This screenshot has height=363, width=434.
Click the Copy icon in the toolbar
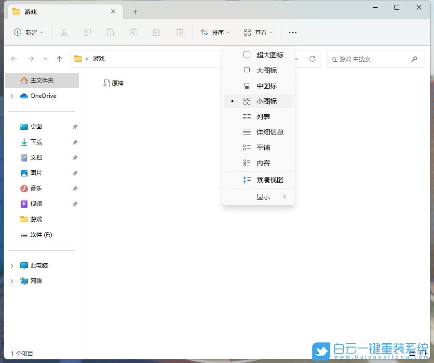tap(87, 32)
